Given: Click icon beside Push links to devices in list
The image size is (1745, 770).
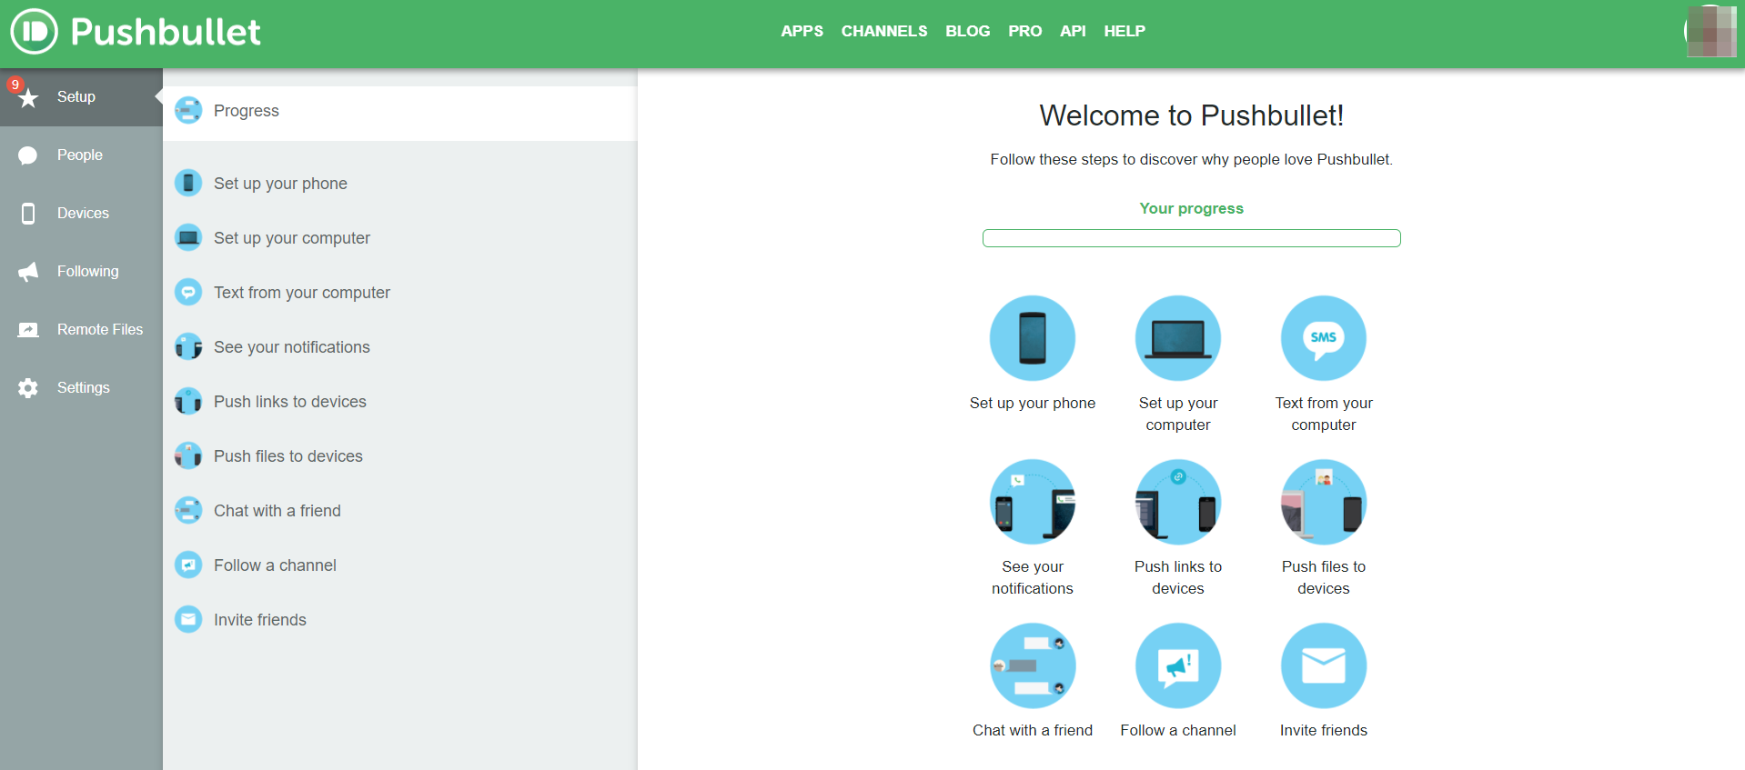Looking at the screenshot, I should point(188,402).
